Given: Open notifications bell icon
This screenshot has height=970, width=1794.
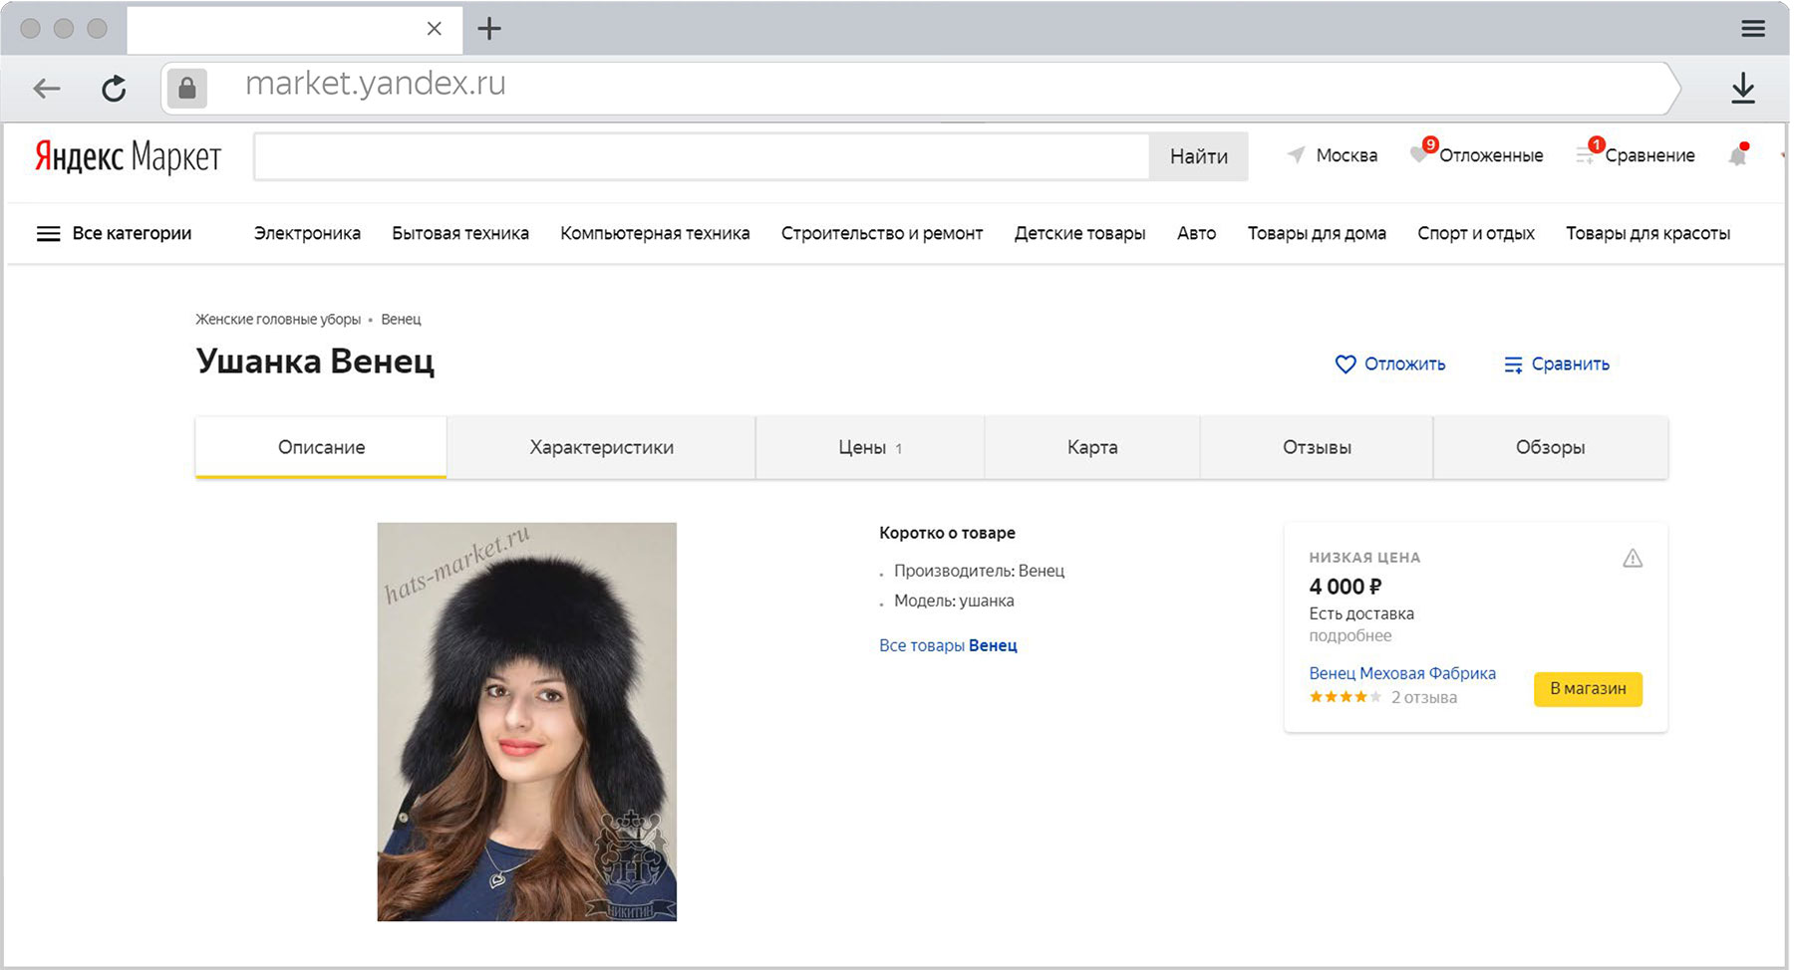Looking at the screenshot, I should pyautogui.click(x=1739, y=154).
